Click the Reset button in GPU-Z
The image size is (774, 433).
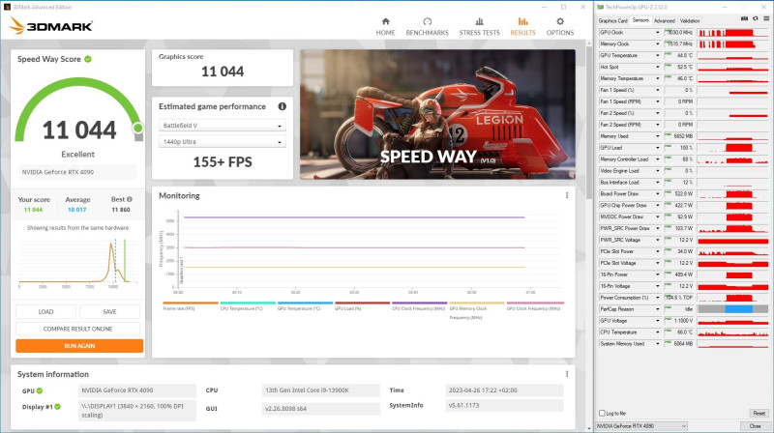759,413
